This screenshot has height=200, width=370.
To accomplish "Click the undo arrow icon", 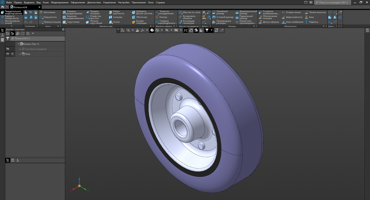I will coord(26,22).
